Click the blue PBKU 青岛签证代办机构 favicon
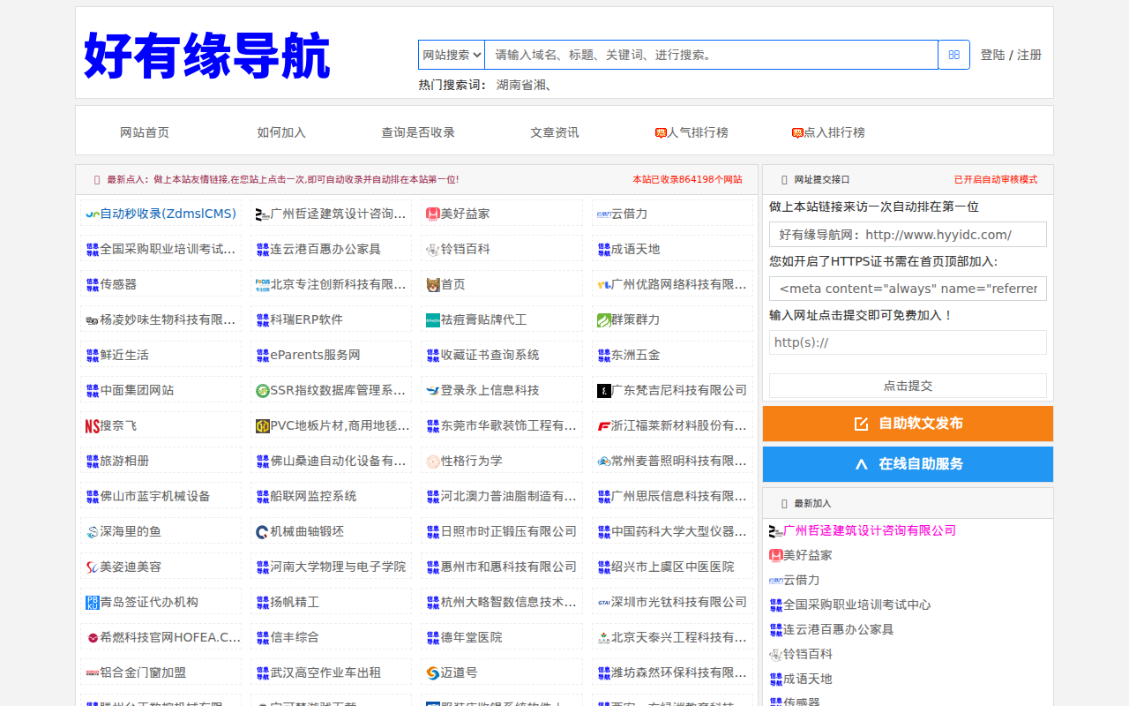This screenshot has height=706, width=1129. (93, 603)
